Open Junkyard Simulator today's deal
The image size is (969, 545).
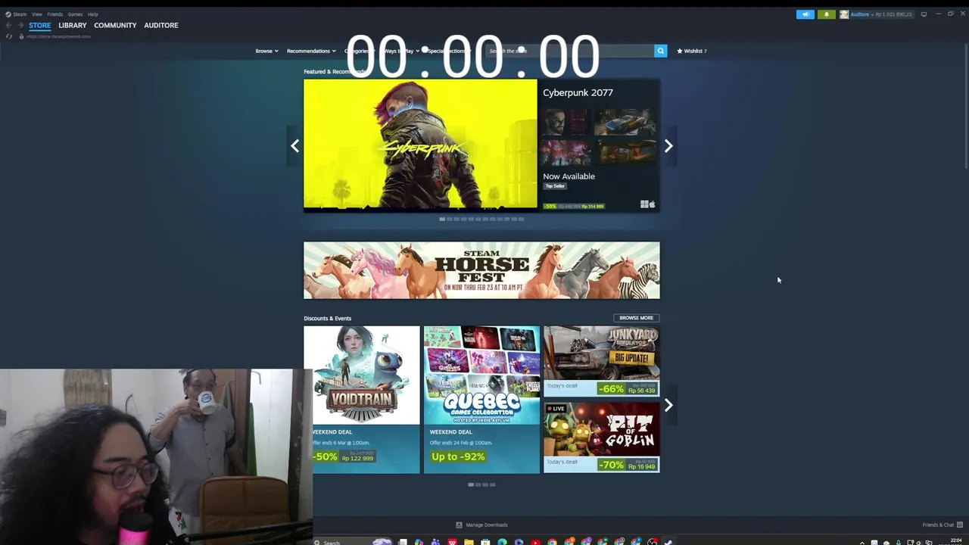tap(602, 361)
